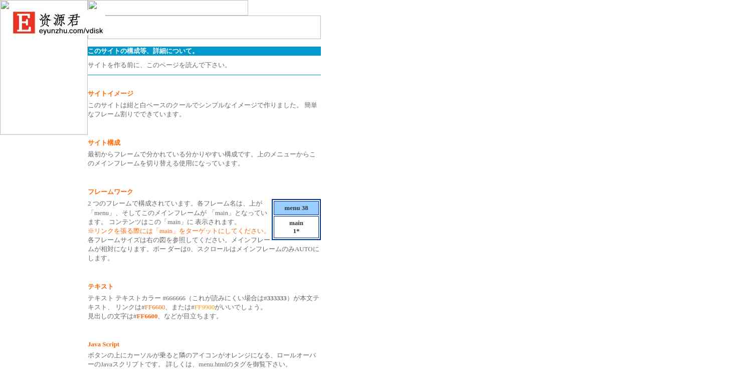Click the 'サイト構成' heading
This screenshot has width=737, height=391.
click(x=104, y=143)
